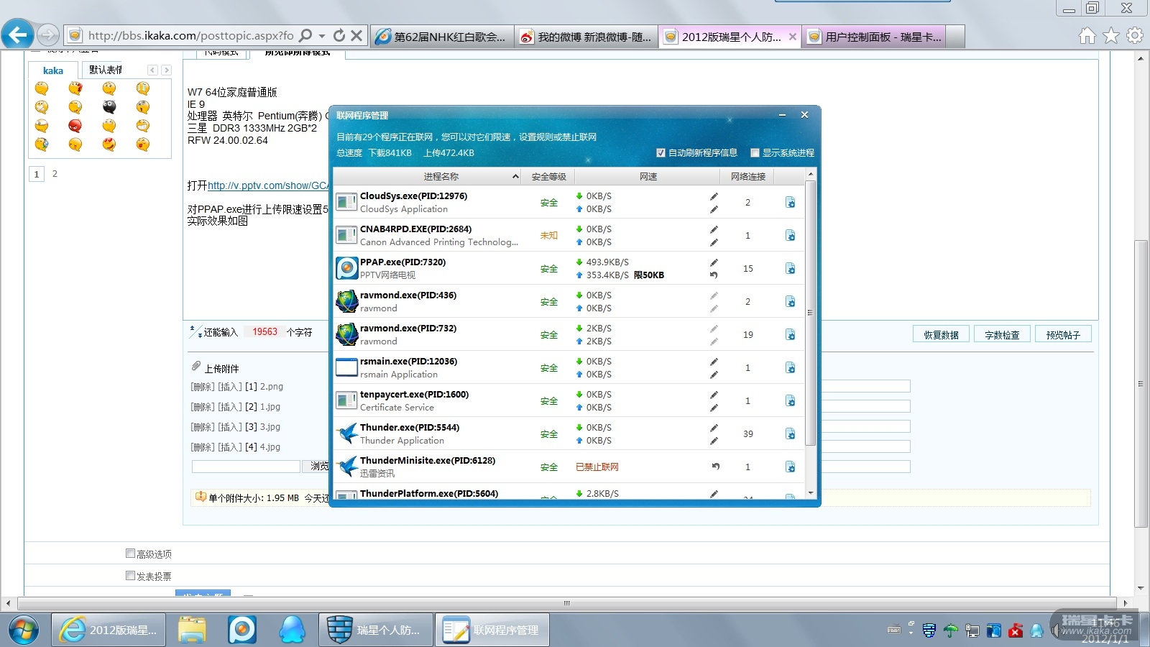
Task: Restore network access for ThunderMinisite.exe
Action: 715,467
